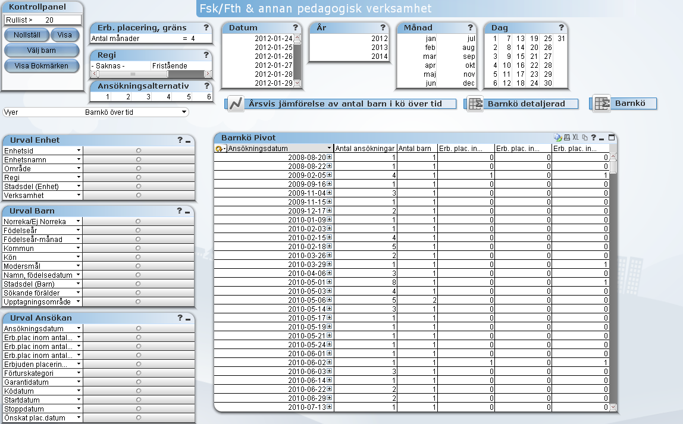Open the Födelseår field dropdown
This screenshot has height=424, width=683.
point(78,230)
